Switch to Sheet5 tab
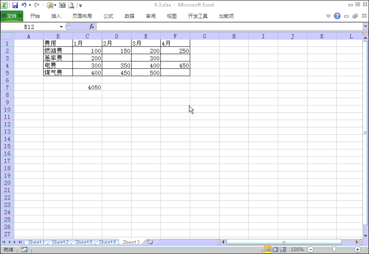The height and width of the screenshot is (254, 369). pyautogui.click(x=84, y=242)
